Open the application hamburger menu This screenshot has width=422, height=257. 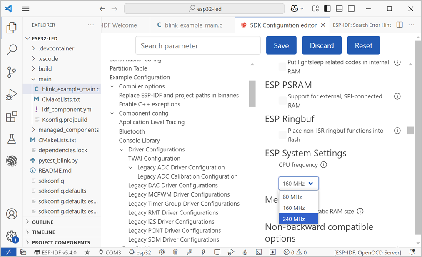click(x=25, y=9)
